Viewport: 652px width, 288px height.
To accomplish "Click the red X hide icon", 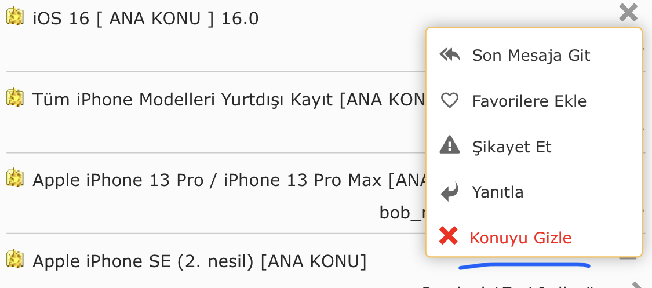I will point(449,236).
